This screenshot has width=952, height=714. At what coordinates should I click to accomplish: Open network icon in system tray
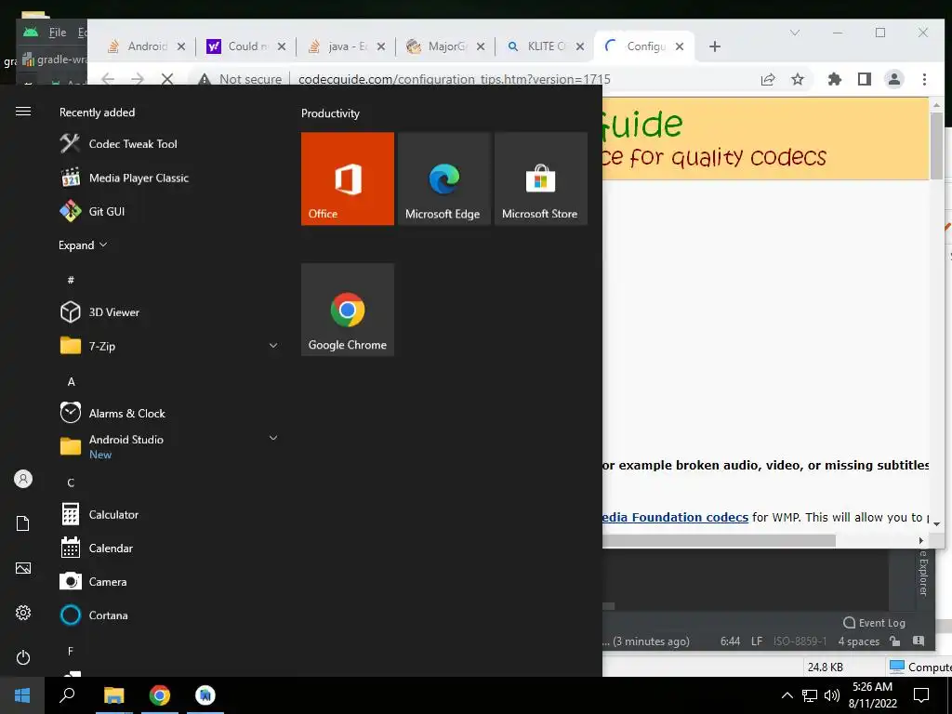point(810,695)
